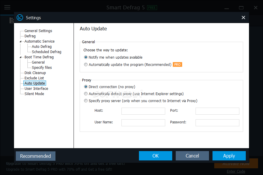
Task: Open the Defrag settings page
Action: pos(30,36)
